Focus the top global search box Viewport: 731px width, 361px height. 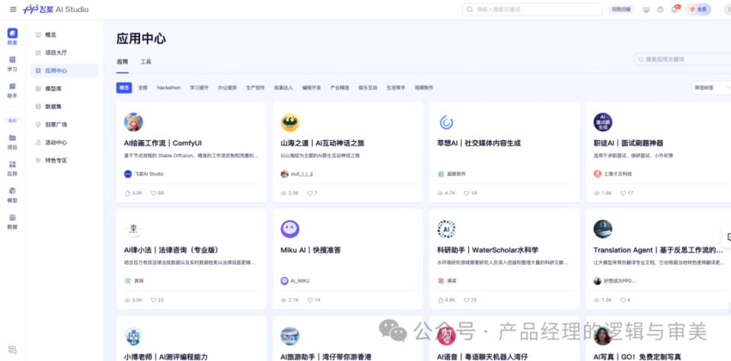(x=532, y=9)
